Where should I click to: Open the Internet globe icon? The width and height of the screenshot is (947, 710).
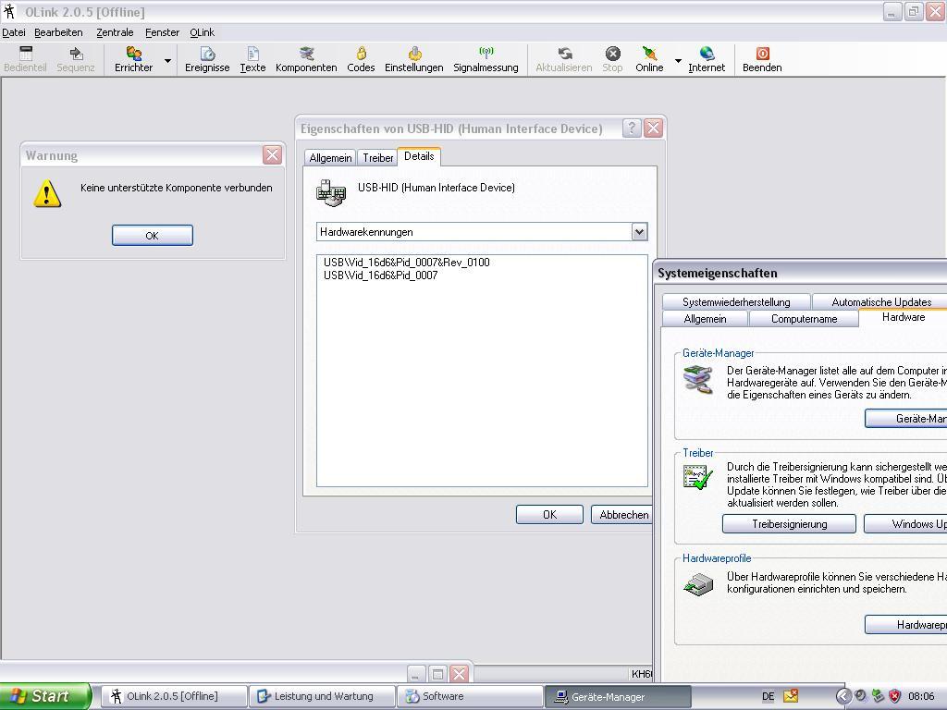pos(707,59)
